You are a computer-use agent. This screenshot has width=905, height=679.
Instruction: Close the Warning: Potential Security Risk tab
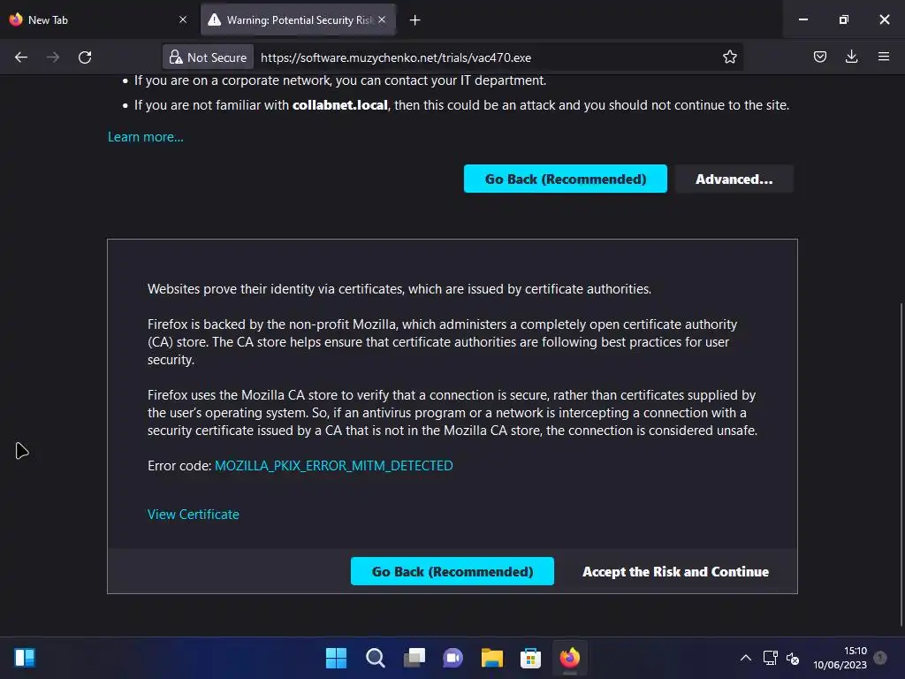(x=382, y=19)
